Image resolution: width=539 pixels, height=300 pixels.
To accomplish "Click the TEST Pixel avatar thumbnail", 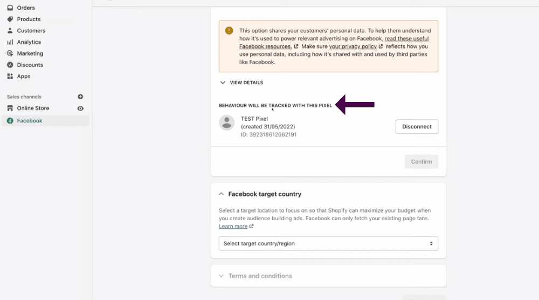I will click(227, 122).
